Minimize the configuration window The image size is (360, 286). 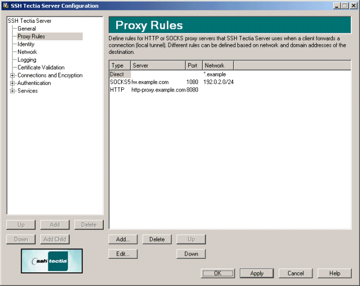pyautogui.click(x=337, y=6)
